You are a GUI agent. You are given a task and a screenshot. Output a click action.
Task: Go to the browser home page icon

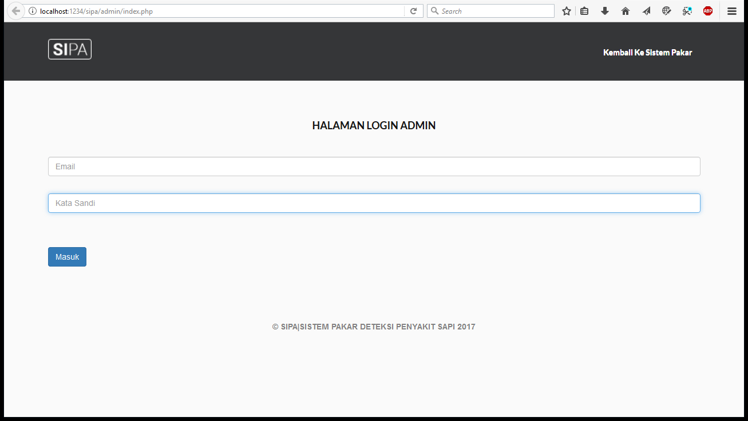pos(626,11)
